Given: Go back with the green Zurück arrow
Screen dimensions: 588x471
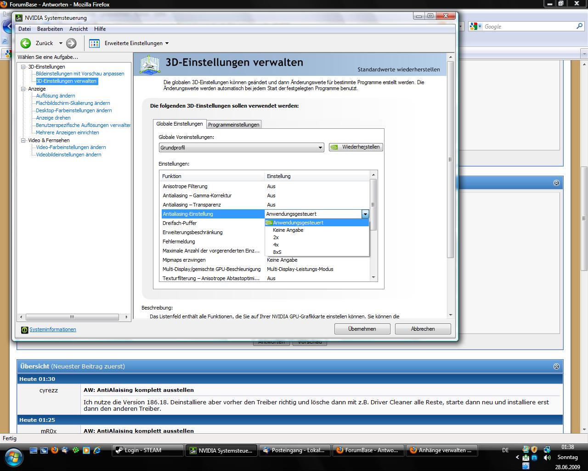Looking at the screenshot, I should pos(26,43).
